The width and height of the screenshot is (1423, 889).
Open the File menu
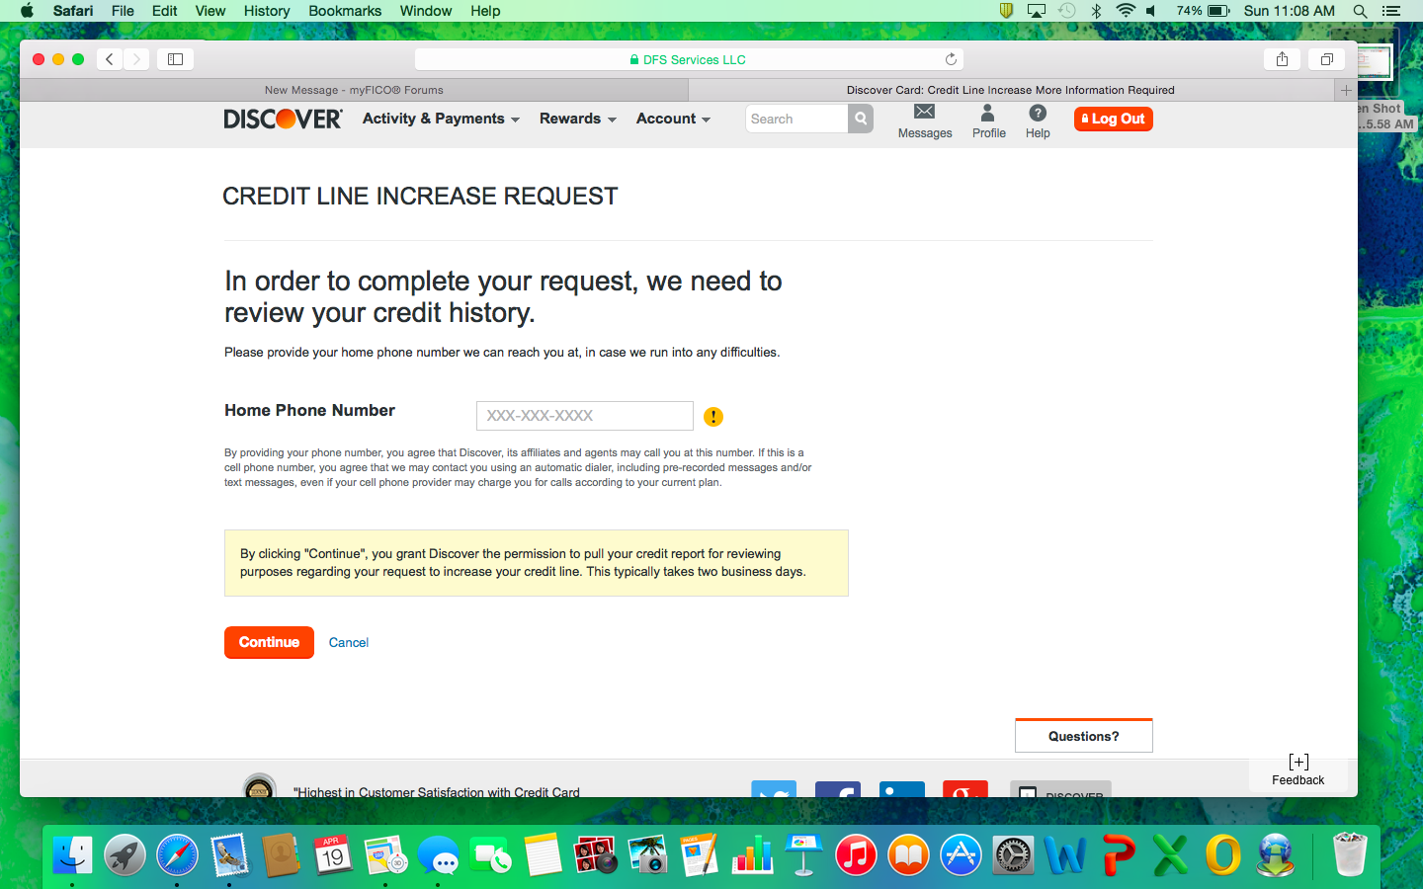tap(123, 11)
